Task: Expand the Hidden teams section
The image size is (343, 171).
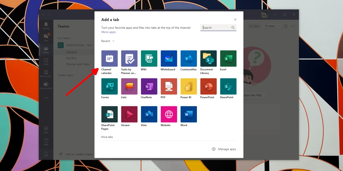Action: coord(65,75)
